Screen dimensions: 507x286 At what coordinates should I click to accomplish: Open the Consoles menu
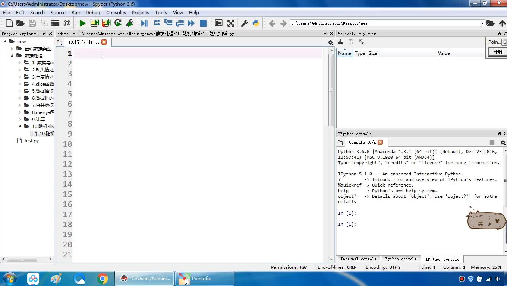point(116,12)
